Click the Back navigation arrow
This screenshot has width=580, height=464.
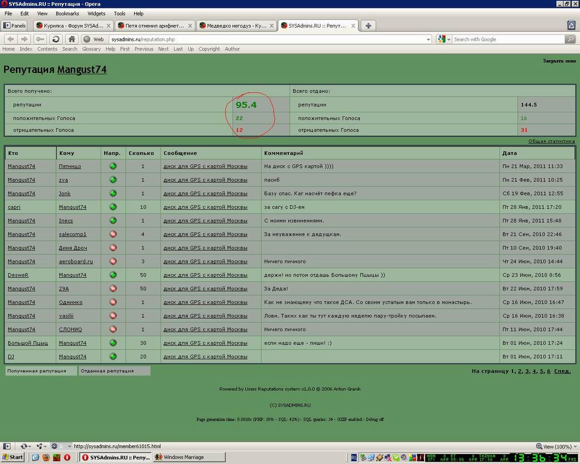pos(11,39)
